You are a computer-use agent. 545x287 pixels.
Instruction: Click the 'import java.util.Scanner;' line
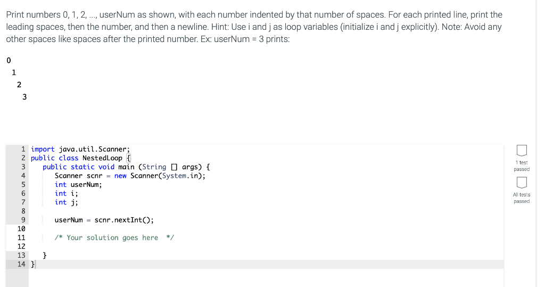(x=80, y=149)
